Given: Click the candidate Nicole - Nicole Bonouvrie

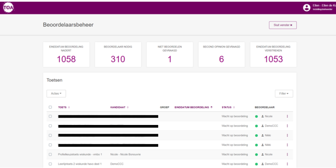Looking at the screenshot, I should pyautogui.click(x=126, y=154).
